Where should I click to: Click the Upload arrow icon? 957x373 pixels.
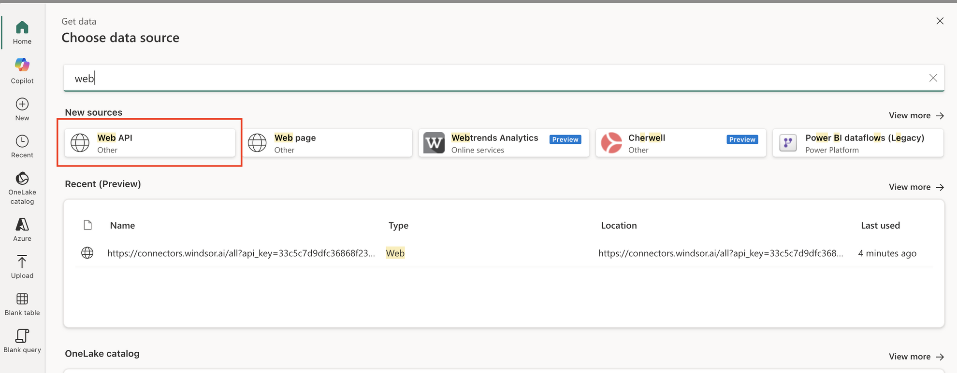pos(22,262)
